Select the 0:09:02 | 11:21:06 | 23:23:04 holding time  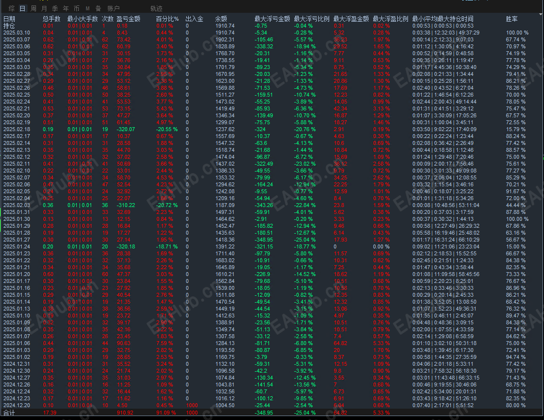446,246
